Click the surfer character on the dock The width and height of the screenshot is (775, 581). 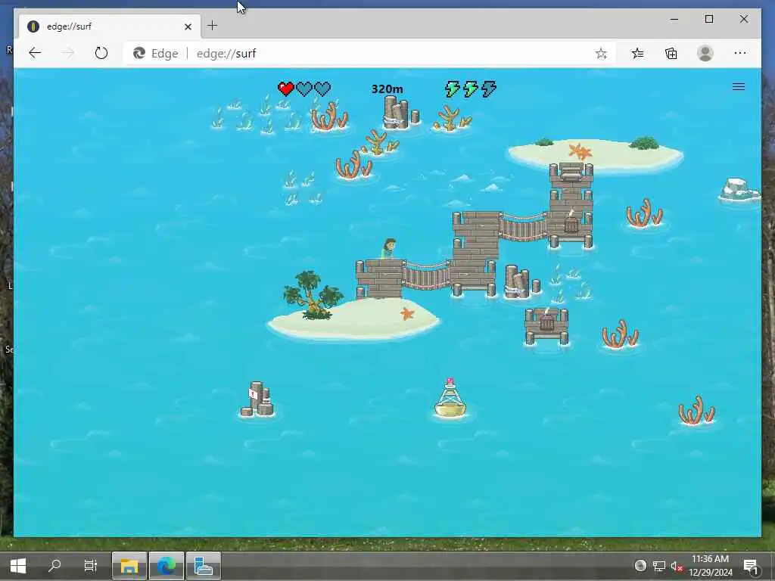pos(388,249)
